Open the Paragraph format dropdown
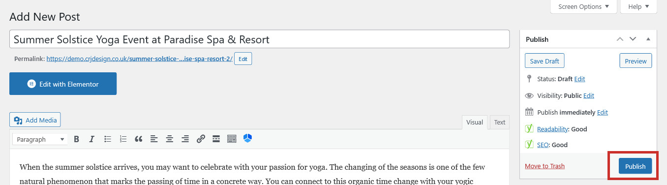The image size is (667, 185). pyautogui.click(x=40, y=139)
